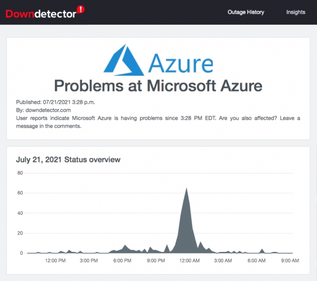Open the Outage History menu
317x281 pixels.
click(x=246, y=12)
